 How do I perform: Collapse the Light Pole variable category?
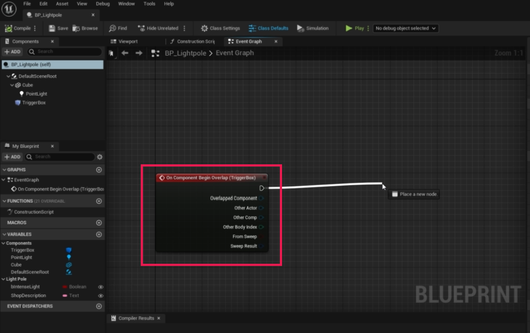[3, 279]
